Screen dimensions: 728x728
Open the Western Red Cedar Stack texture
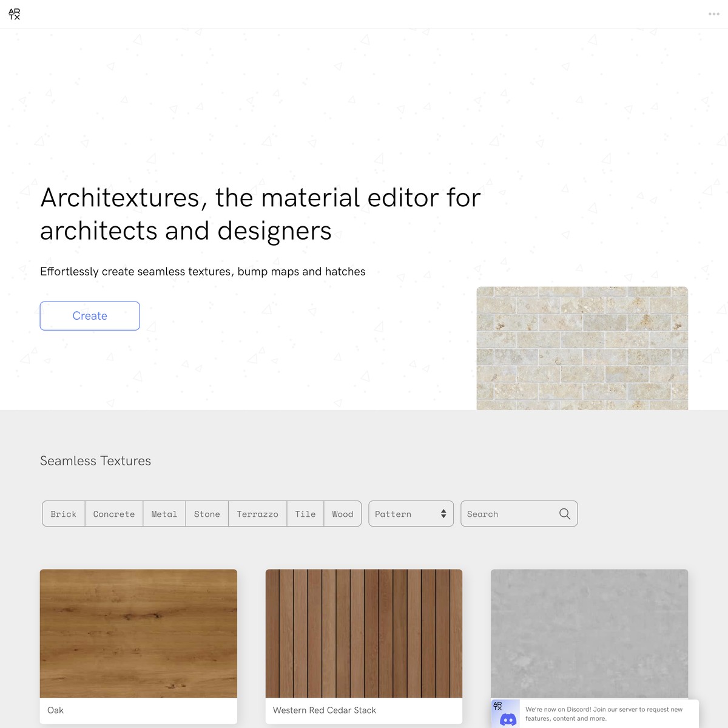pyautogui.click(x=363, y=633)
